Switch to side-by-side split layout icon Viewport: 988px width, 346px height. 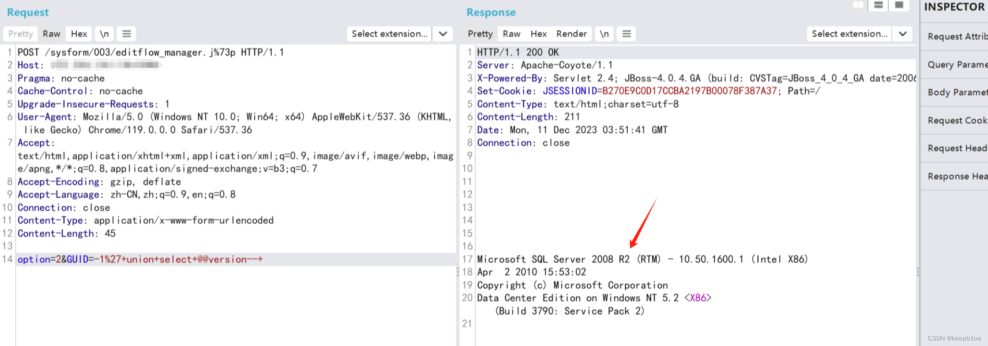point(858,5)
